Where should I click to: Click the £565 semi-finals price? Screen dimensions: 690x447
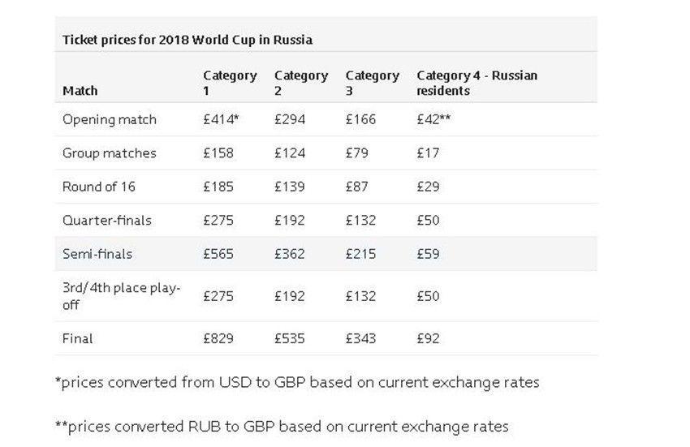click(218, 254)
